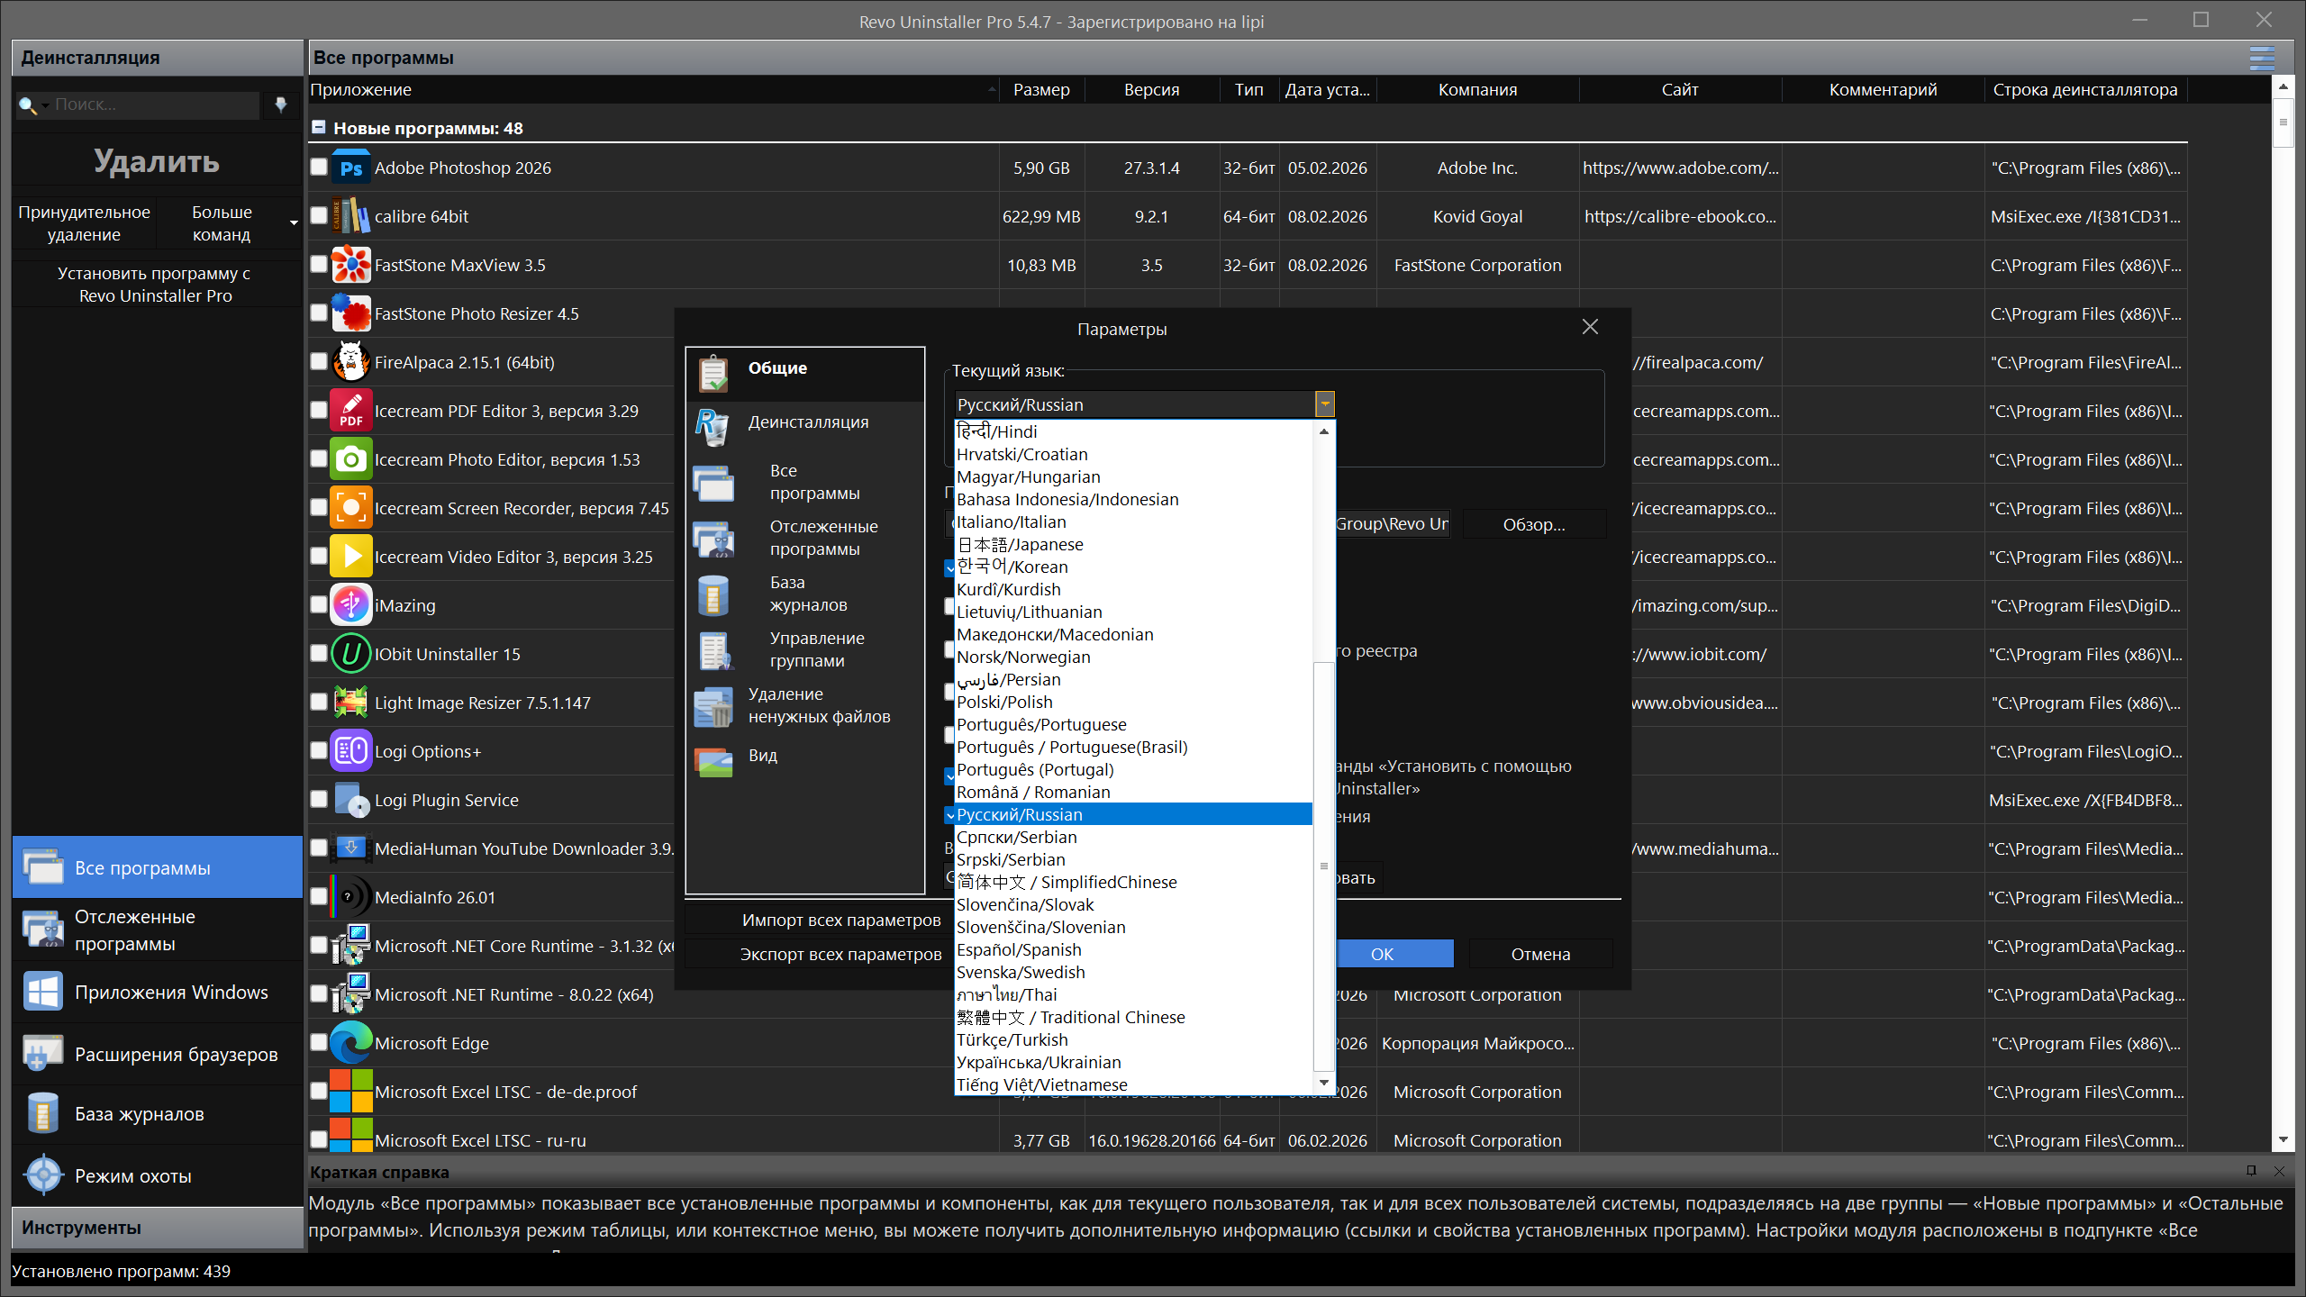Select Junk Files Cleaner icon in Options
2306x1297 pixels.
[x=713, y=706]
